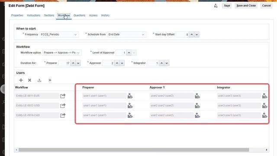This screenshot has height=156, width=277.
Task: Select Preparer user for LE-0011-EUR row
Action: [x=130, y=96]
